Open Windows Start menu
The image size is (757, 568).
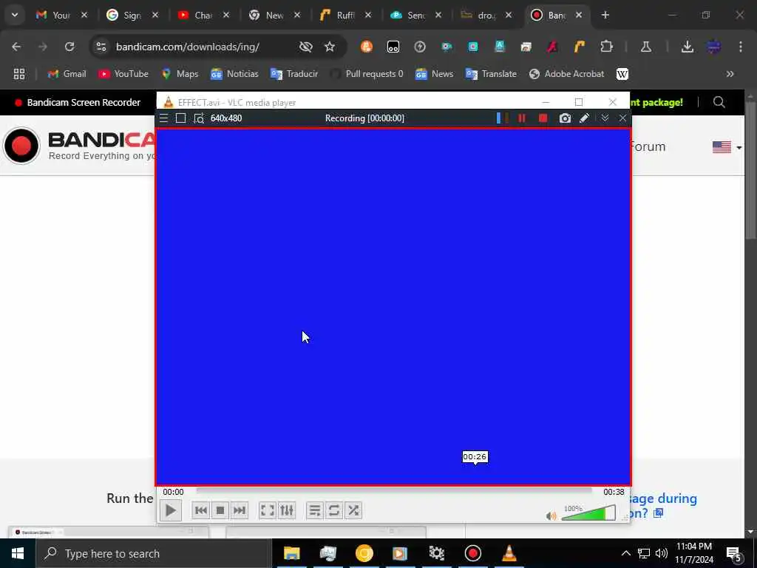(x=18, y=553)
